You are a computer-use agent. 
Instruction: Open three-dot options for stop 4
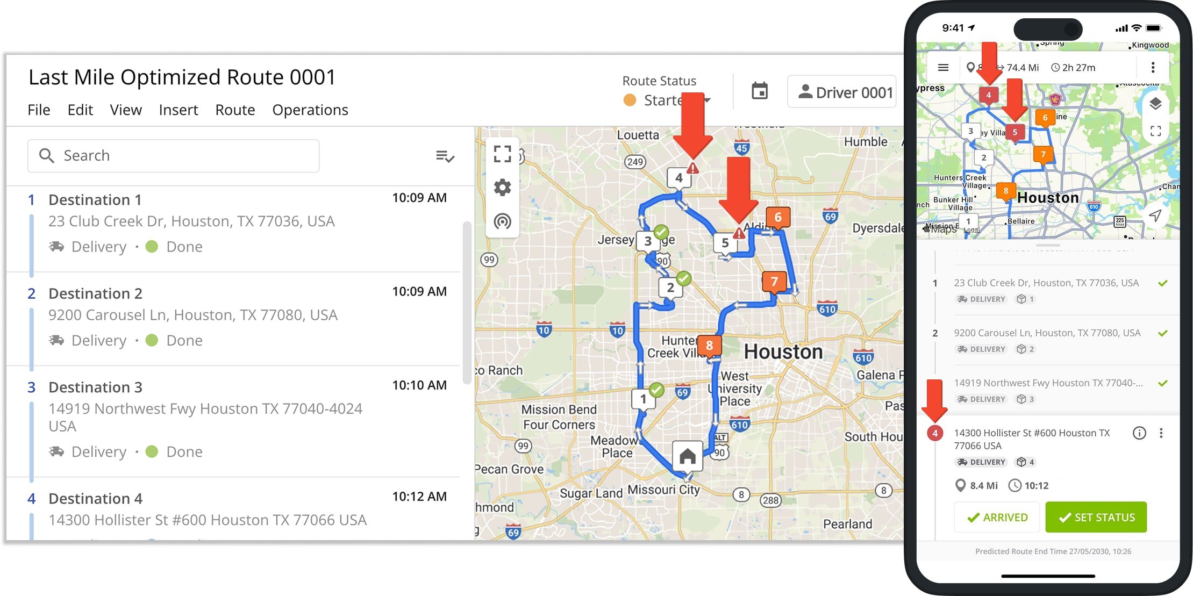point(1161,433)
